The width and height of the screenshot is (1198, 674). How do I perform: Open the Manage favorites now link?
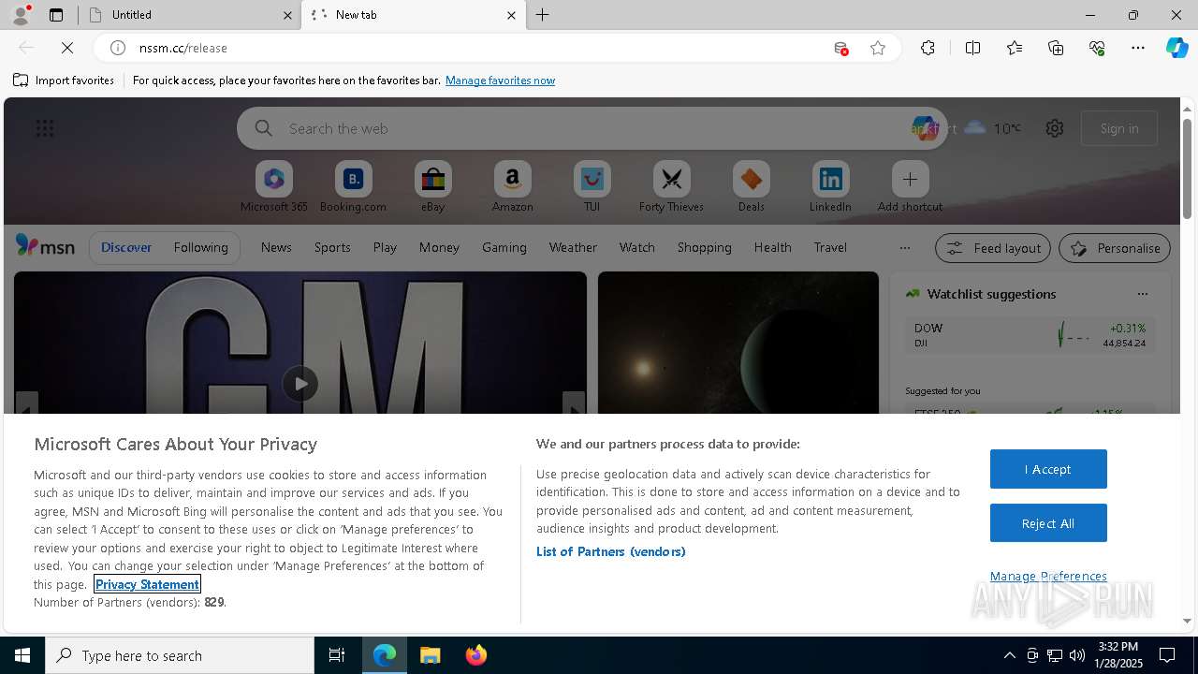click(x=500, y=81)
